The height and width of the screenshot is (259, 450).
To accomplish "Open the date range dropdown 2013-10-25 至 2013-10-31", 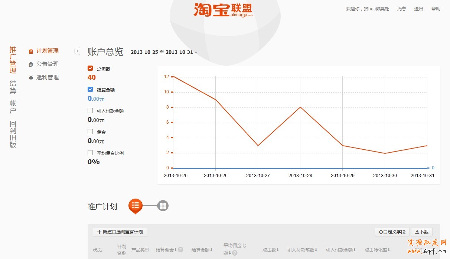I will [x=164, y=52].
